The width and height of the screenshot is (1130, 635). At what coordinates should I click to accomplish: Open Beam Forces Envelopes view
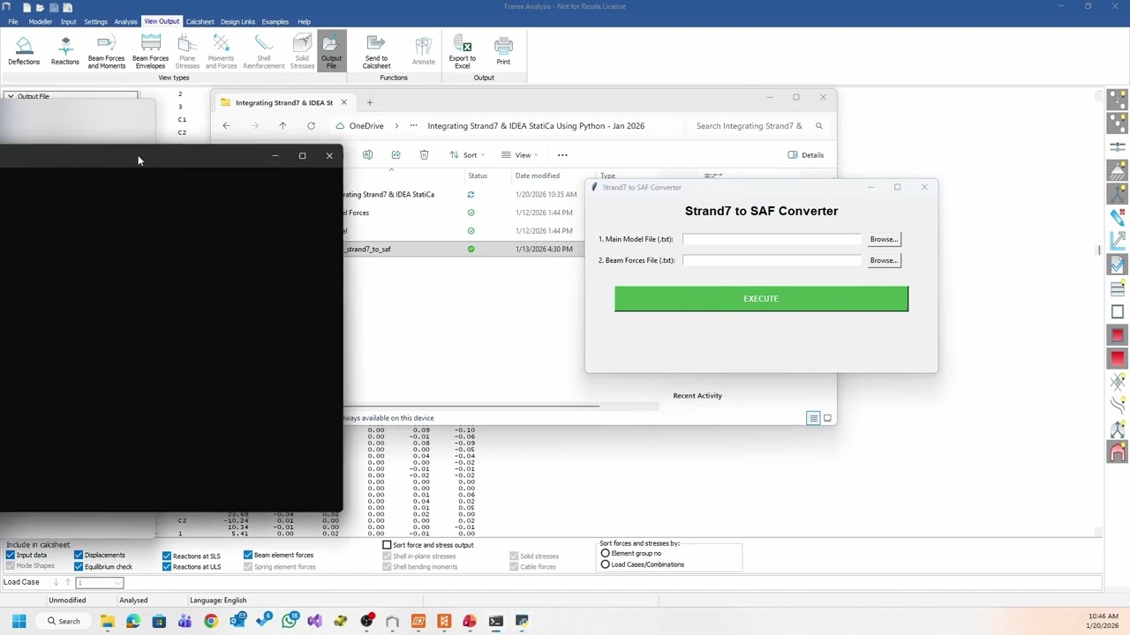[x=150, y=51]
